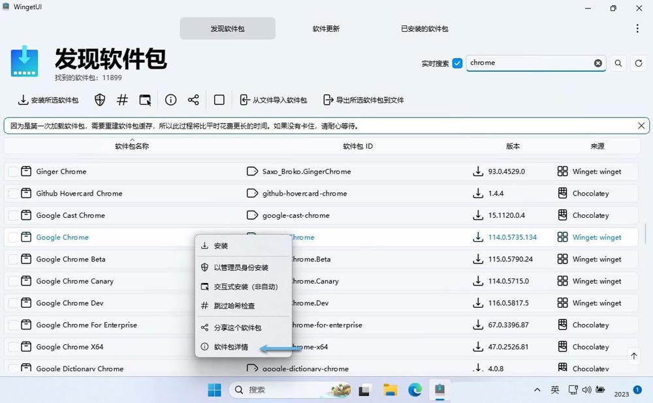
Task: Click the refresh packages icon
Action: pyautogui.click(x=639, y=63)
